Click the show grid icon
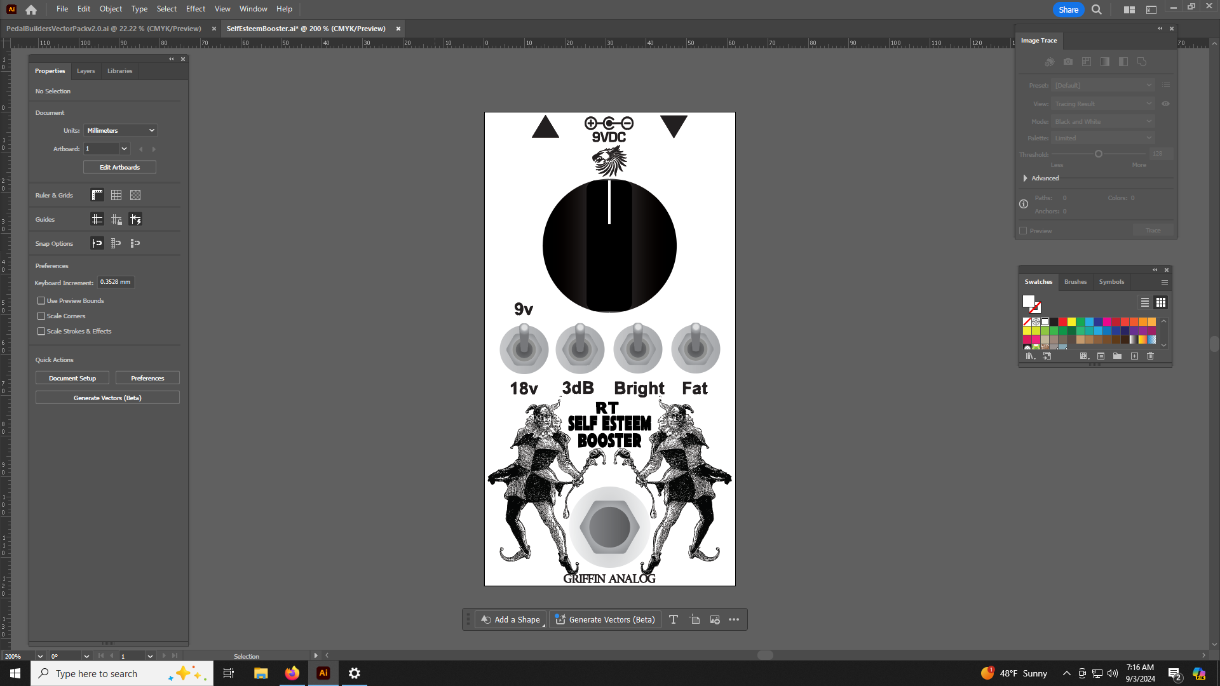The image size is (1220, 686). [x=116, y=195]
